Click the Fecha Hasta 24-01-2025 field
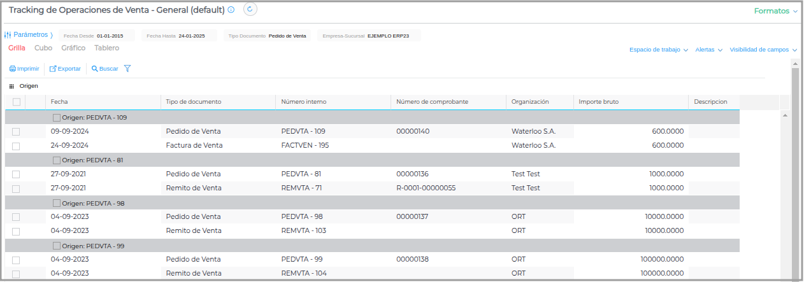Image resolution: width=804 pixels, height=282 pixels. 180,36
